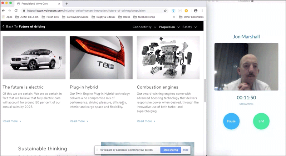Screen dimensions: 286x156
Task: Open the Other Bookmarks folder
Action: (191, 17)
